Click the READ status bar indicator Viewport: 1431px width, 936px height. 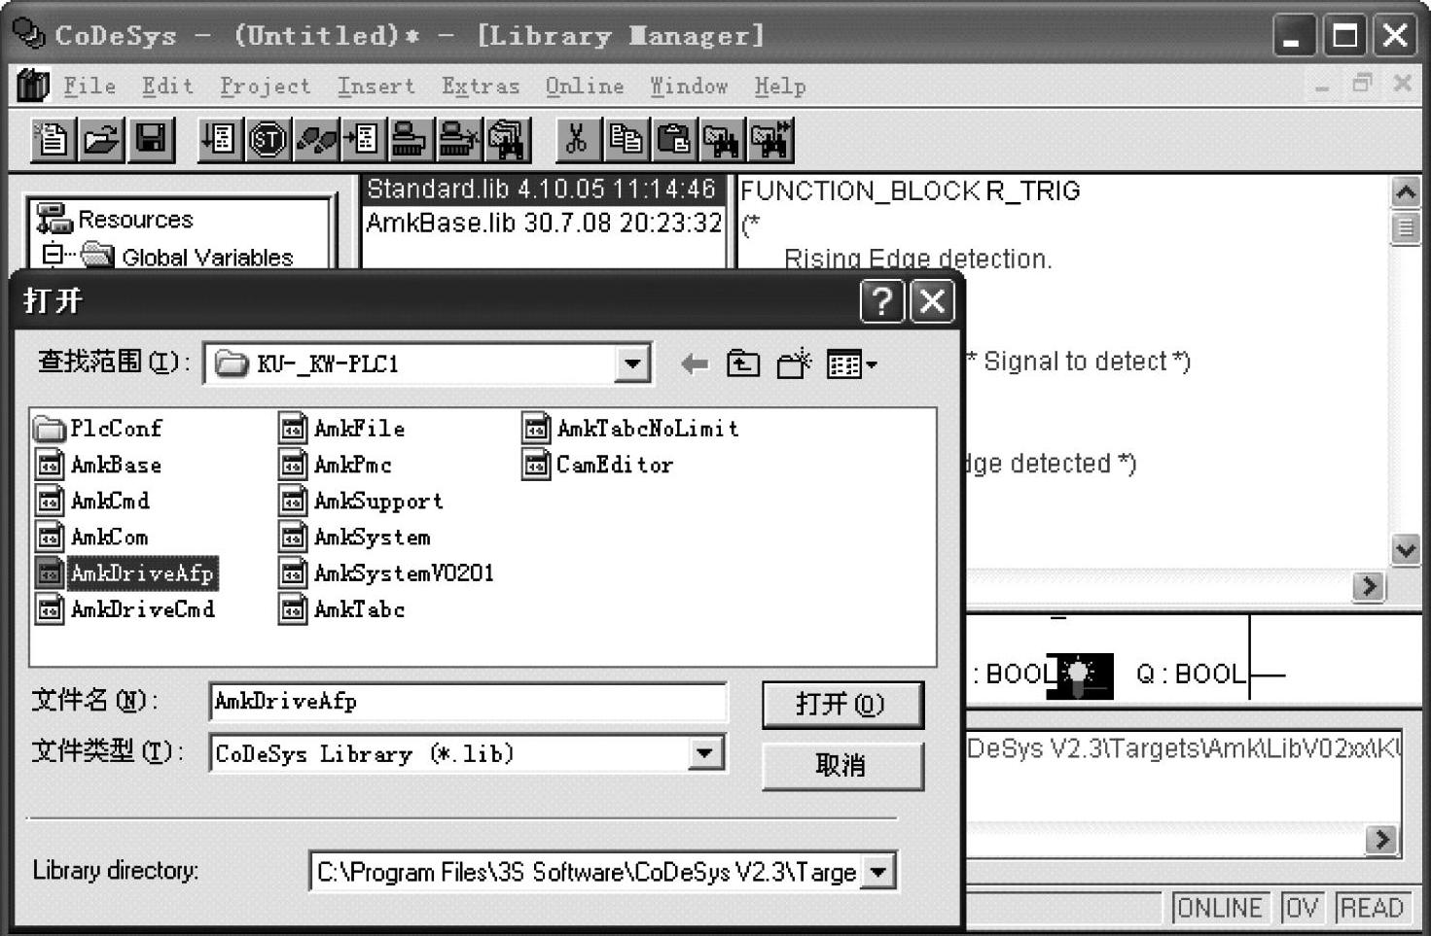[x=1372, y=908]
